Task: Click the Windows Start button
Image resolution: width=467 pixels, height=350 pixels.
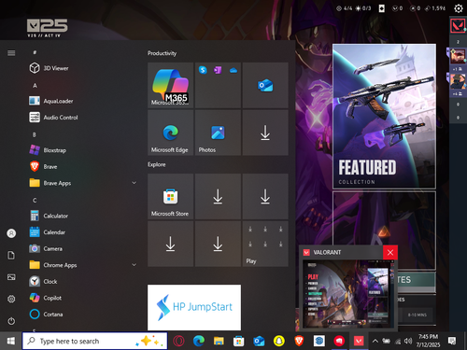Action: [x=10, y=341]
